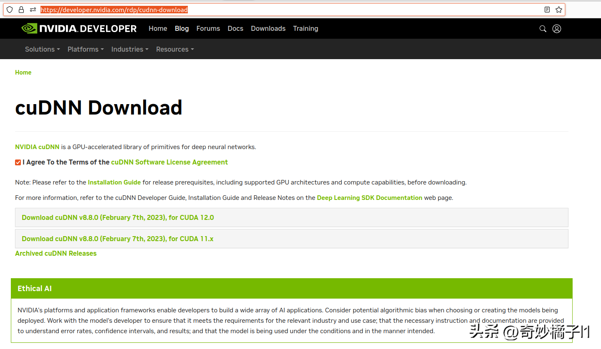This screenshot has height=349, width=601.
Task: Open the user account profile icon
Action: (x=557, y=29)
